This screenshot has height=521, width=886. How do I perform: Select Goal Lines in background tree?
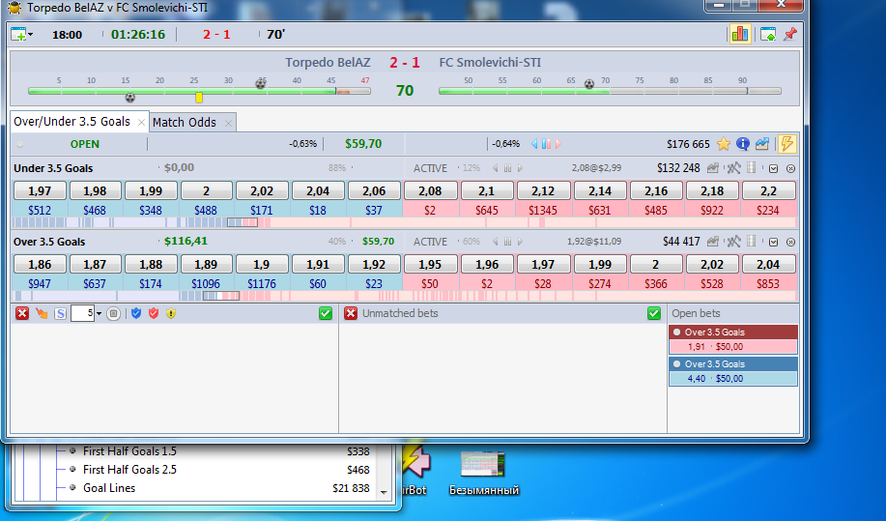pos(109,488)
